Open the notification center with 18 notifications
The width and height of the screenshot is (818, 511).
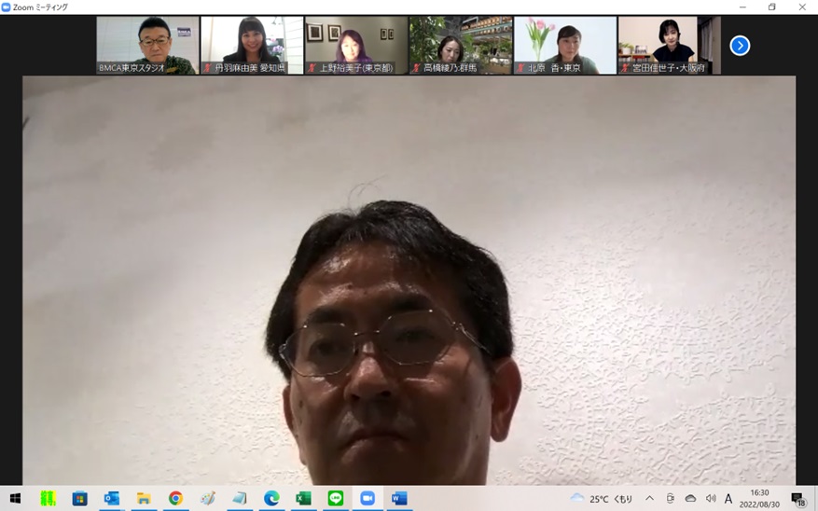[797, 499]
